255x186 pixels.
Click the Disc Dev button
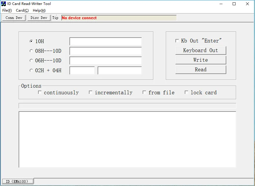(x=39, y=18)
